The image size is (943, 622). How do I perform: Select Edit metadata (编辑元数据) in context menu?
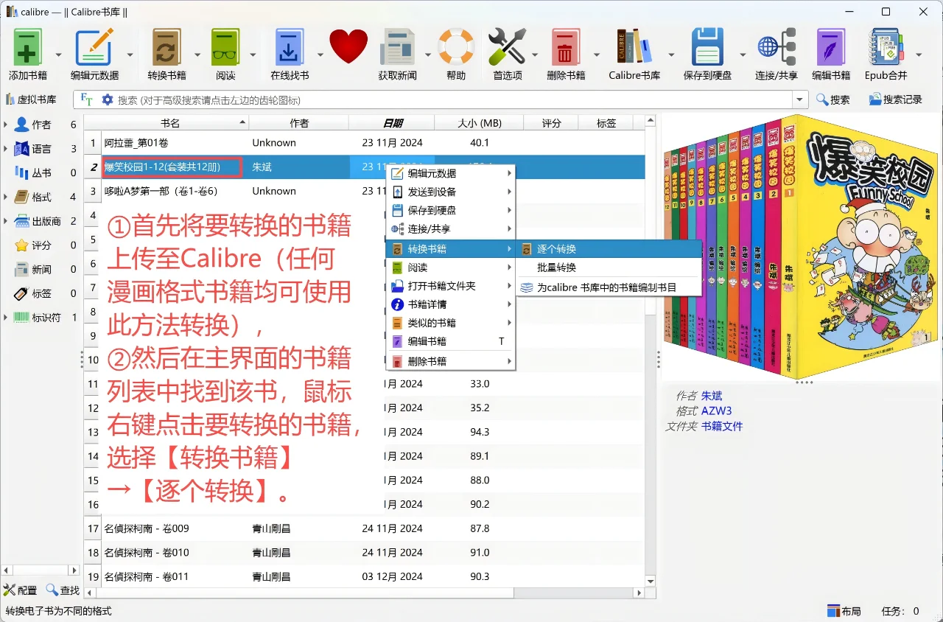tap(450, 173)
